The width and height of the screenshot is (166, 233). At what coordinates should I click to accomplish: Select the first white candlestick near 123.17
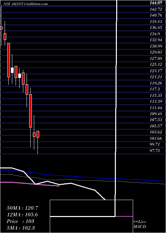point(12,70)
